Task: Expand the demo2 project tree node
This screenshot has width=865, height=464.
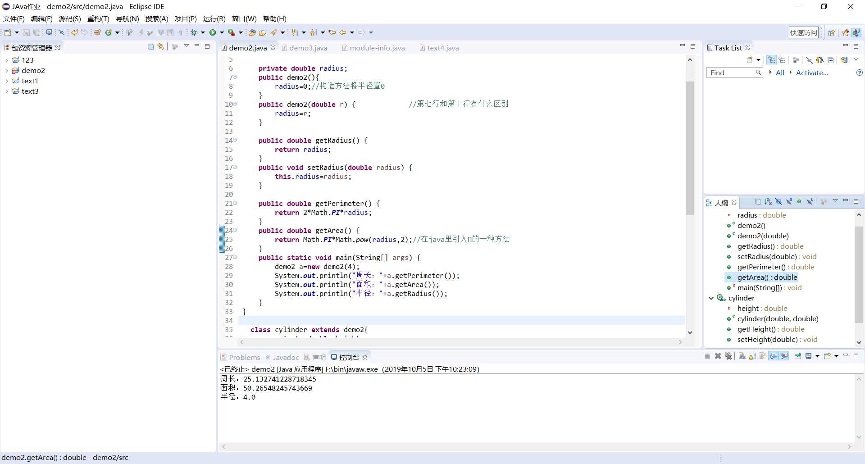Action: (6, 70)
